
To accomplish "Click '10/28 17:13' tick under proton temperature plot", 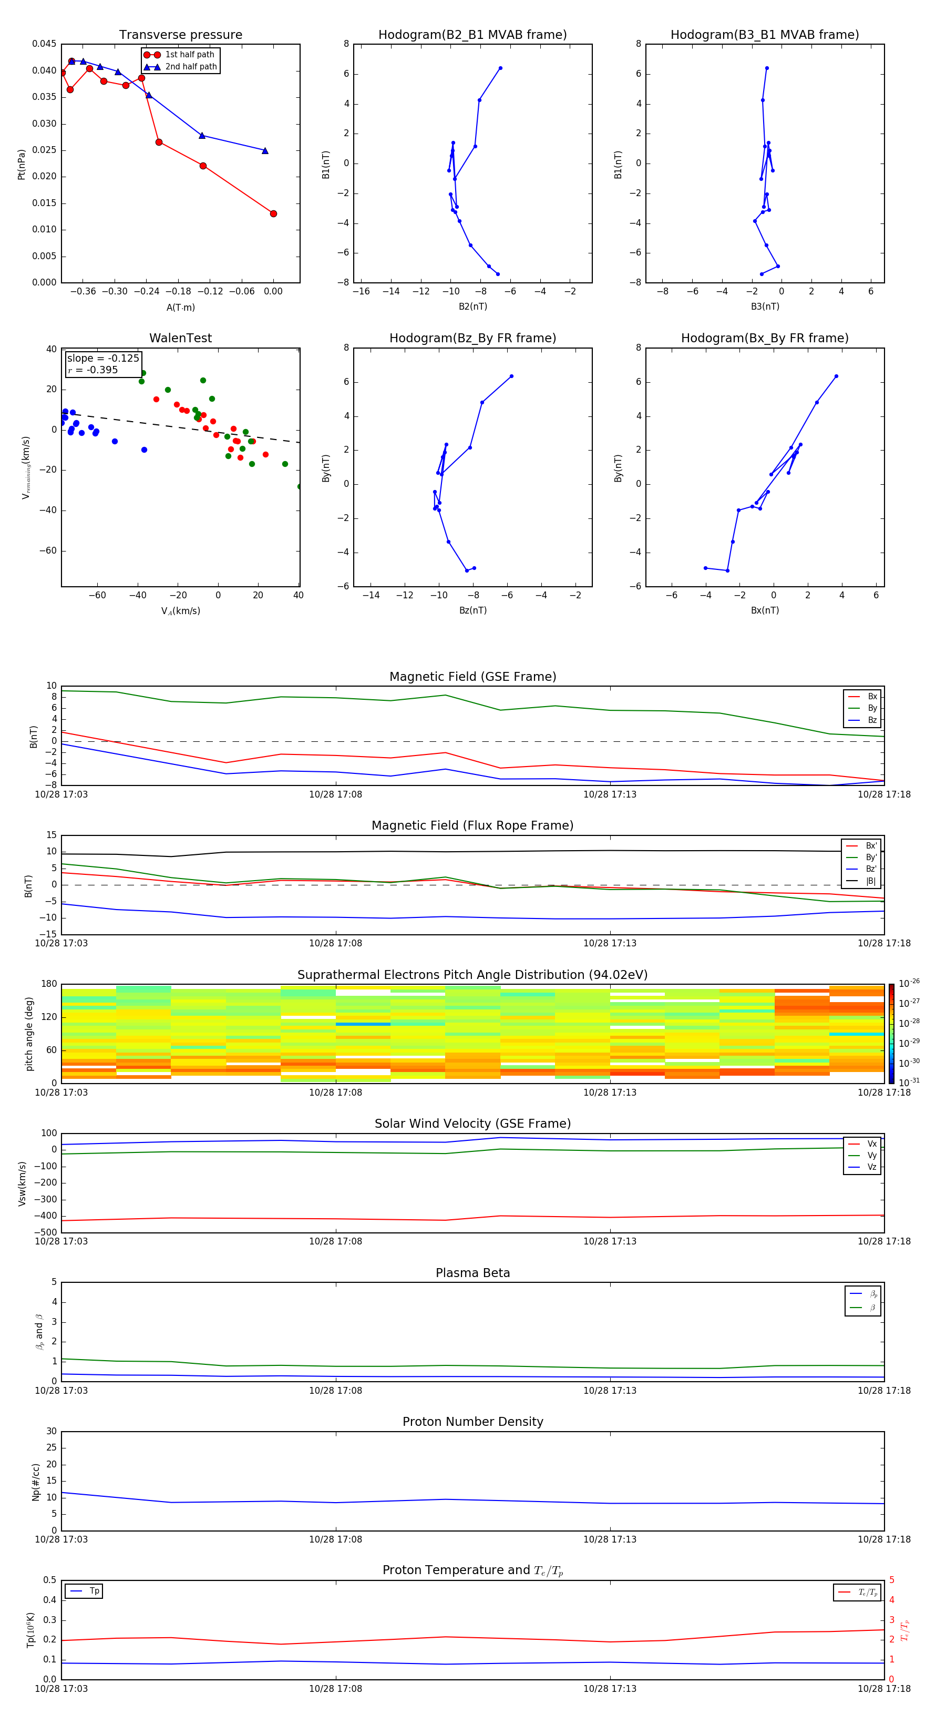I will (610, 1689).
